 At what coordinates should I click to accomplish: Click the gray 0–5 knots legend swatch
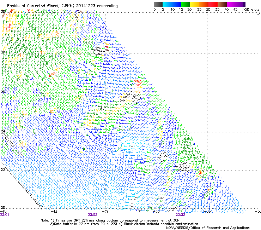158,4
